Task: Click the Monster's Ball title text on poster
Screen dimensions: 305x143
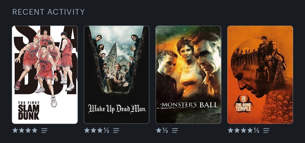Action: (188, 105)
